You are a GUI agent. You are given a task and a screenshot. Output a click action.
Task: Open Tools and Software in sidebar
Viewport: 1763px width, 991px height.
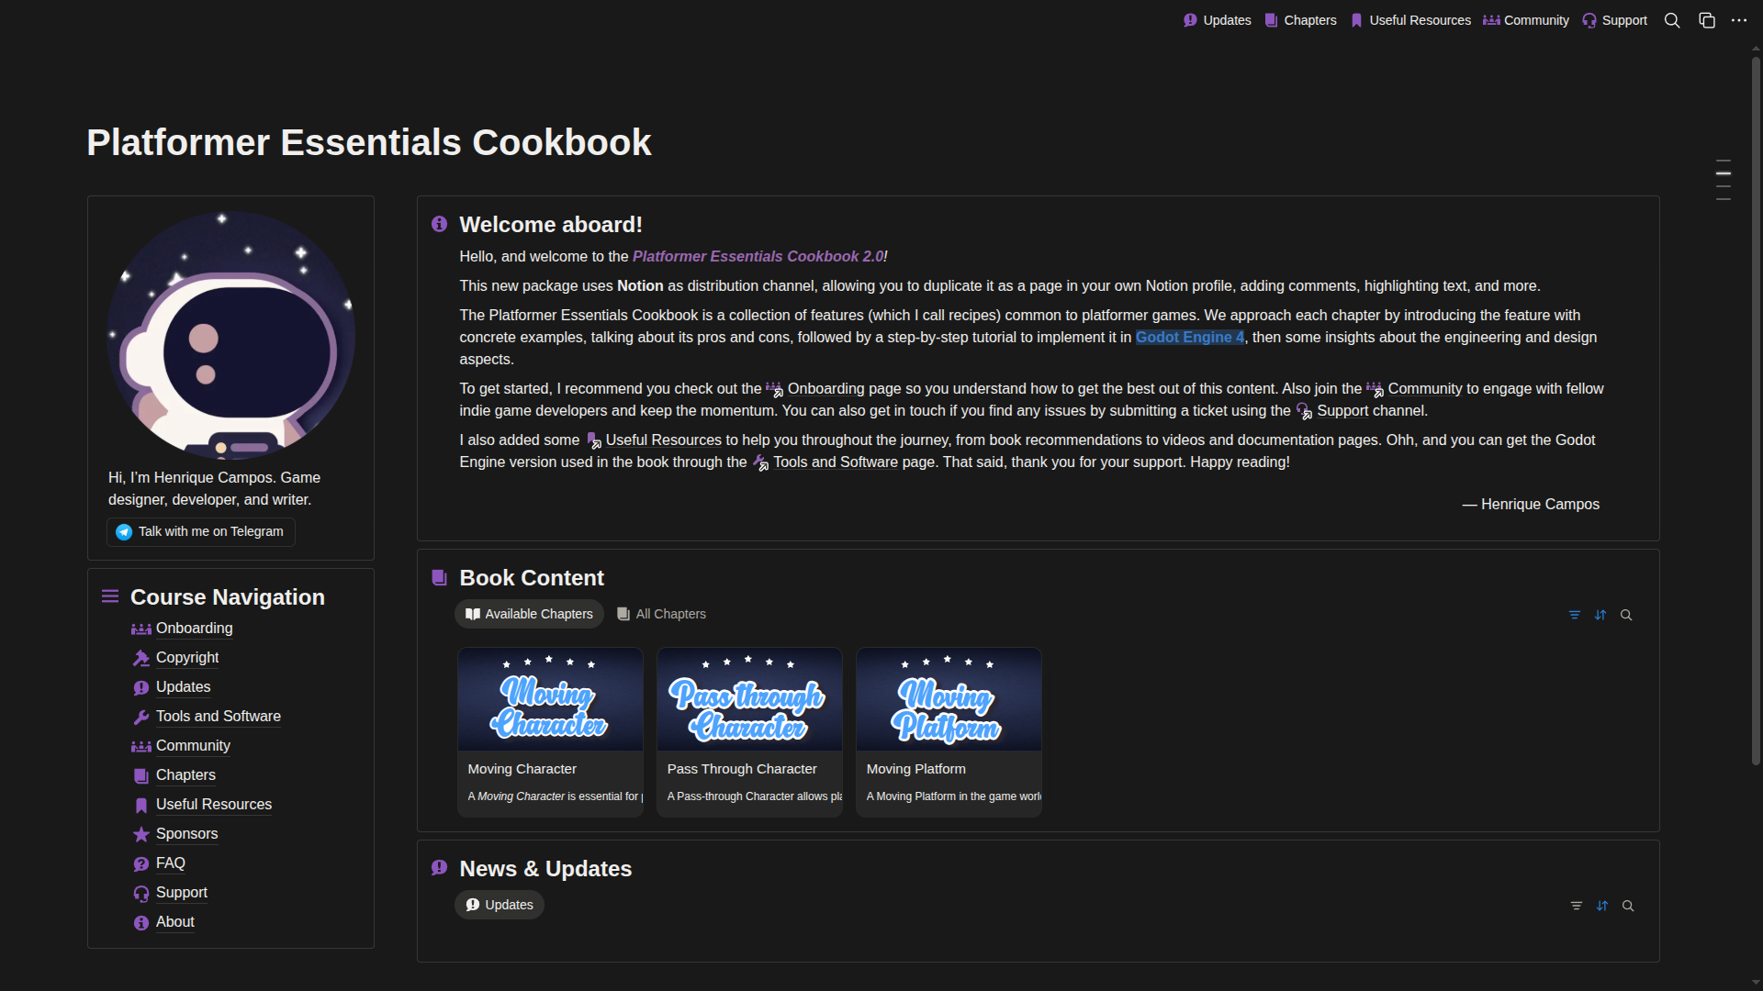(x=218, y=716)
